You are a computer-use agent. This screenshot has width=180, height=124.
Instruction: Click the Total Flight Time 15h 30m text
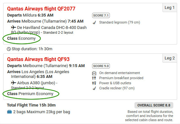(x=31, y=105)
